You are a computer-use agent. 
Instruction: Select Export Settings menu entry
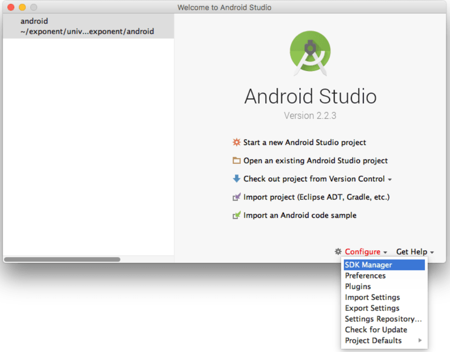coord(384,308)
